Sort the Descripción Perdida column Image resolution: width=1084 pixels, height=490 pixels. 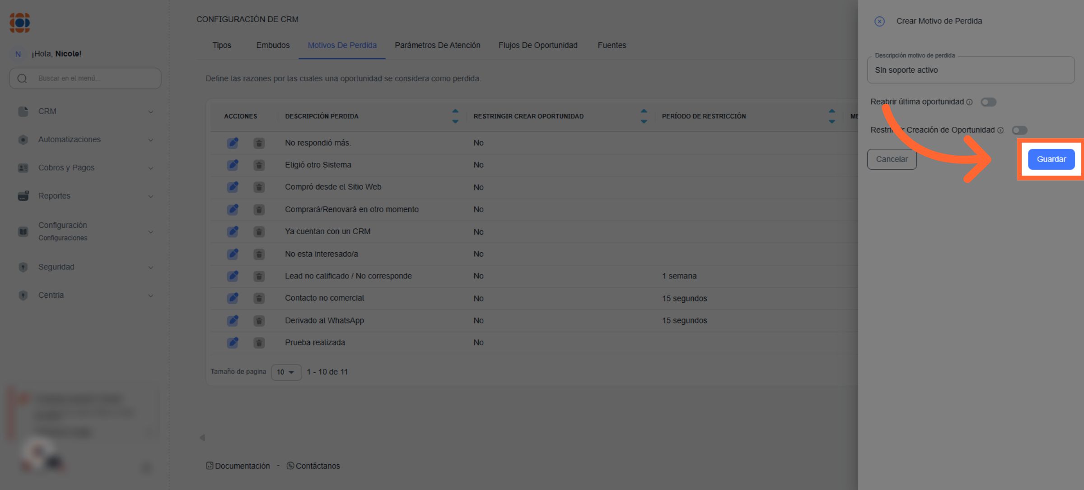455,116
